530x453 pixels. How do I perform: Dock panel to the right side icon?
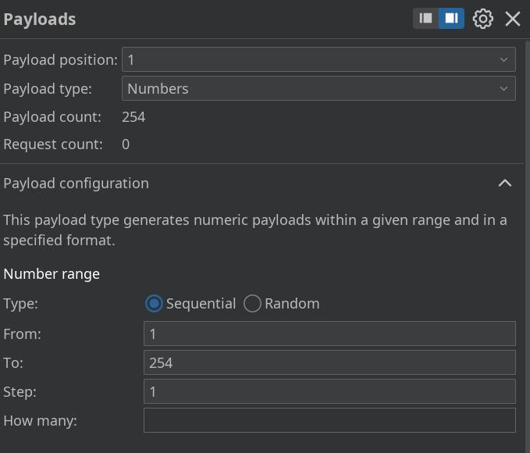(x=451, y=18)
